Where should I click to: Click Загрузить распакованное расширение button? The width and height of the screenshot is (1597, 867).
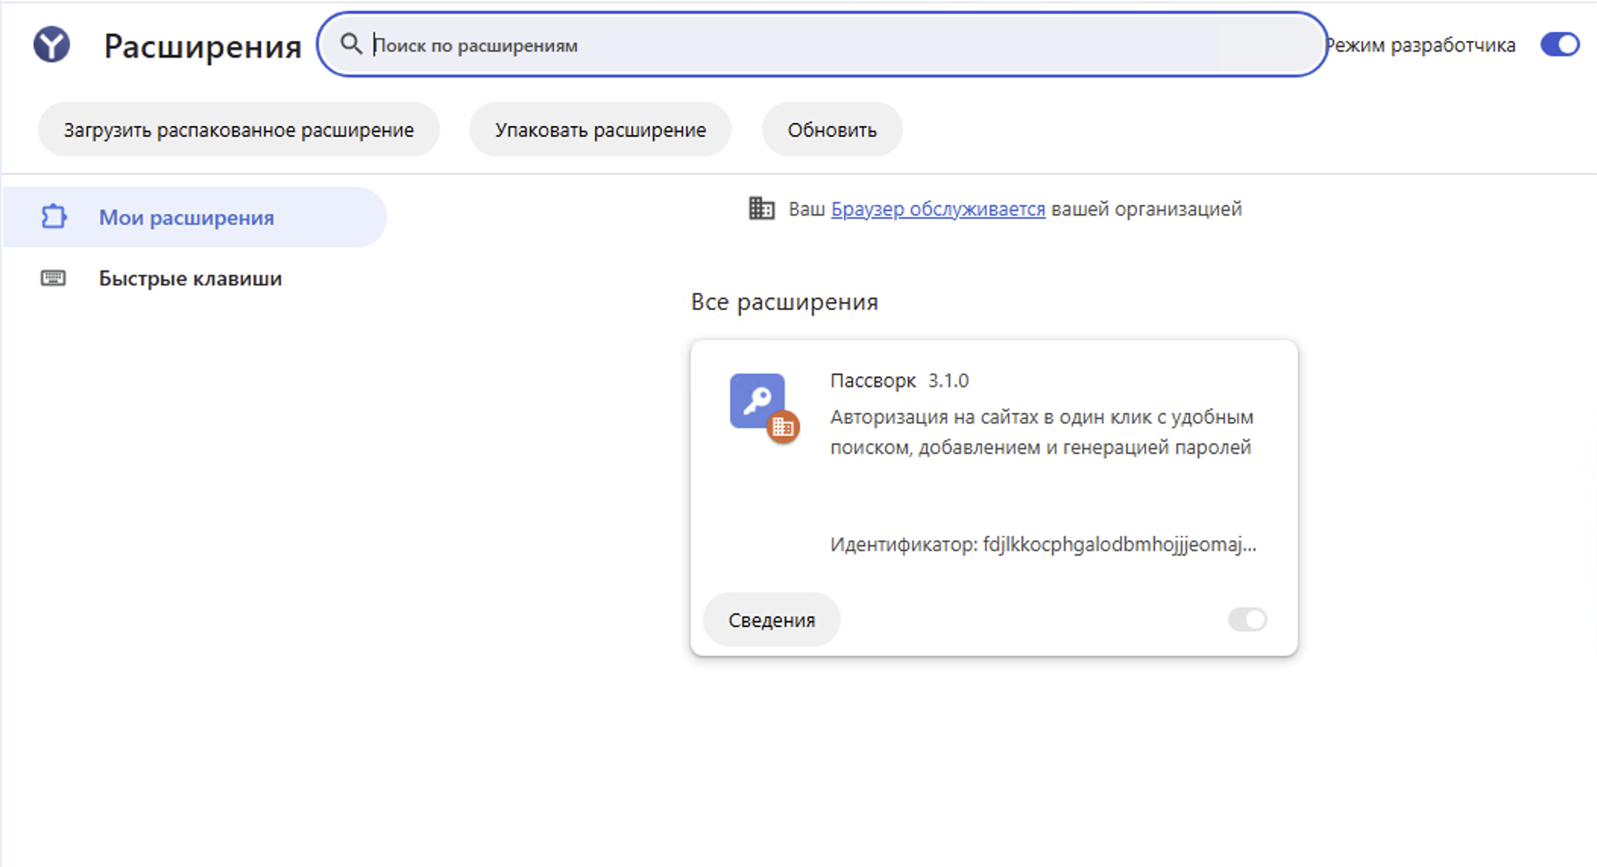[238, 130]
